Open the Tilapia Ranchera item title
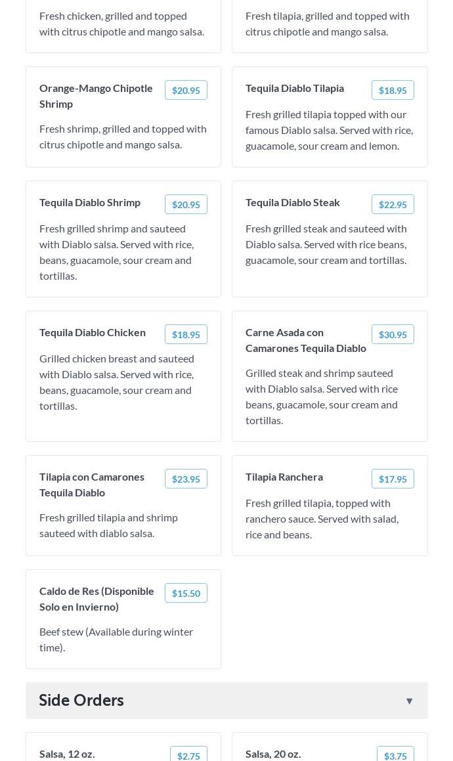 (284, 477)
